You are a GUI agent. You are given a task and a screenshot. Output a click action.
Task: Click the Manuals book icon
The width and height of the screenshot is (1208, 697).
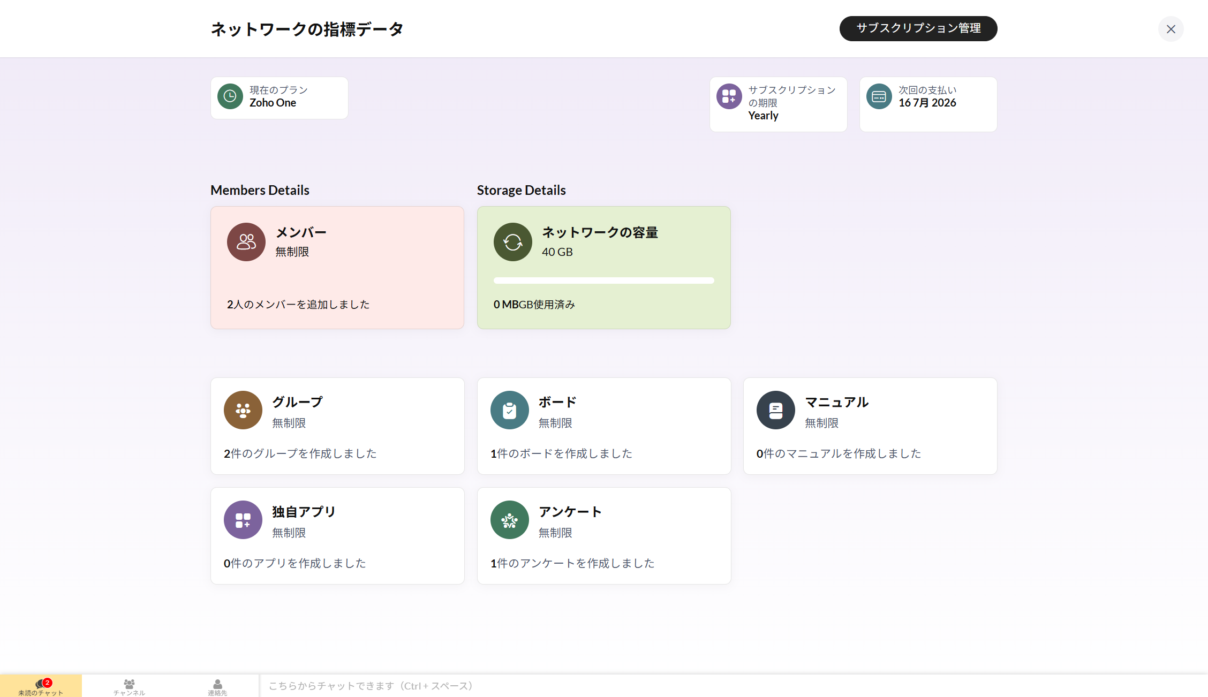[775, 410]
